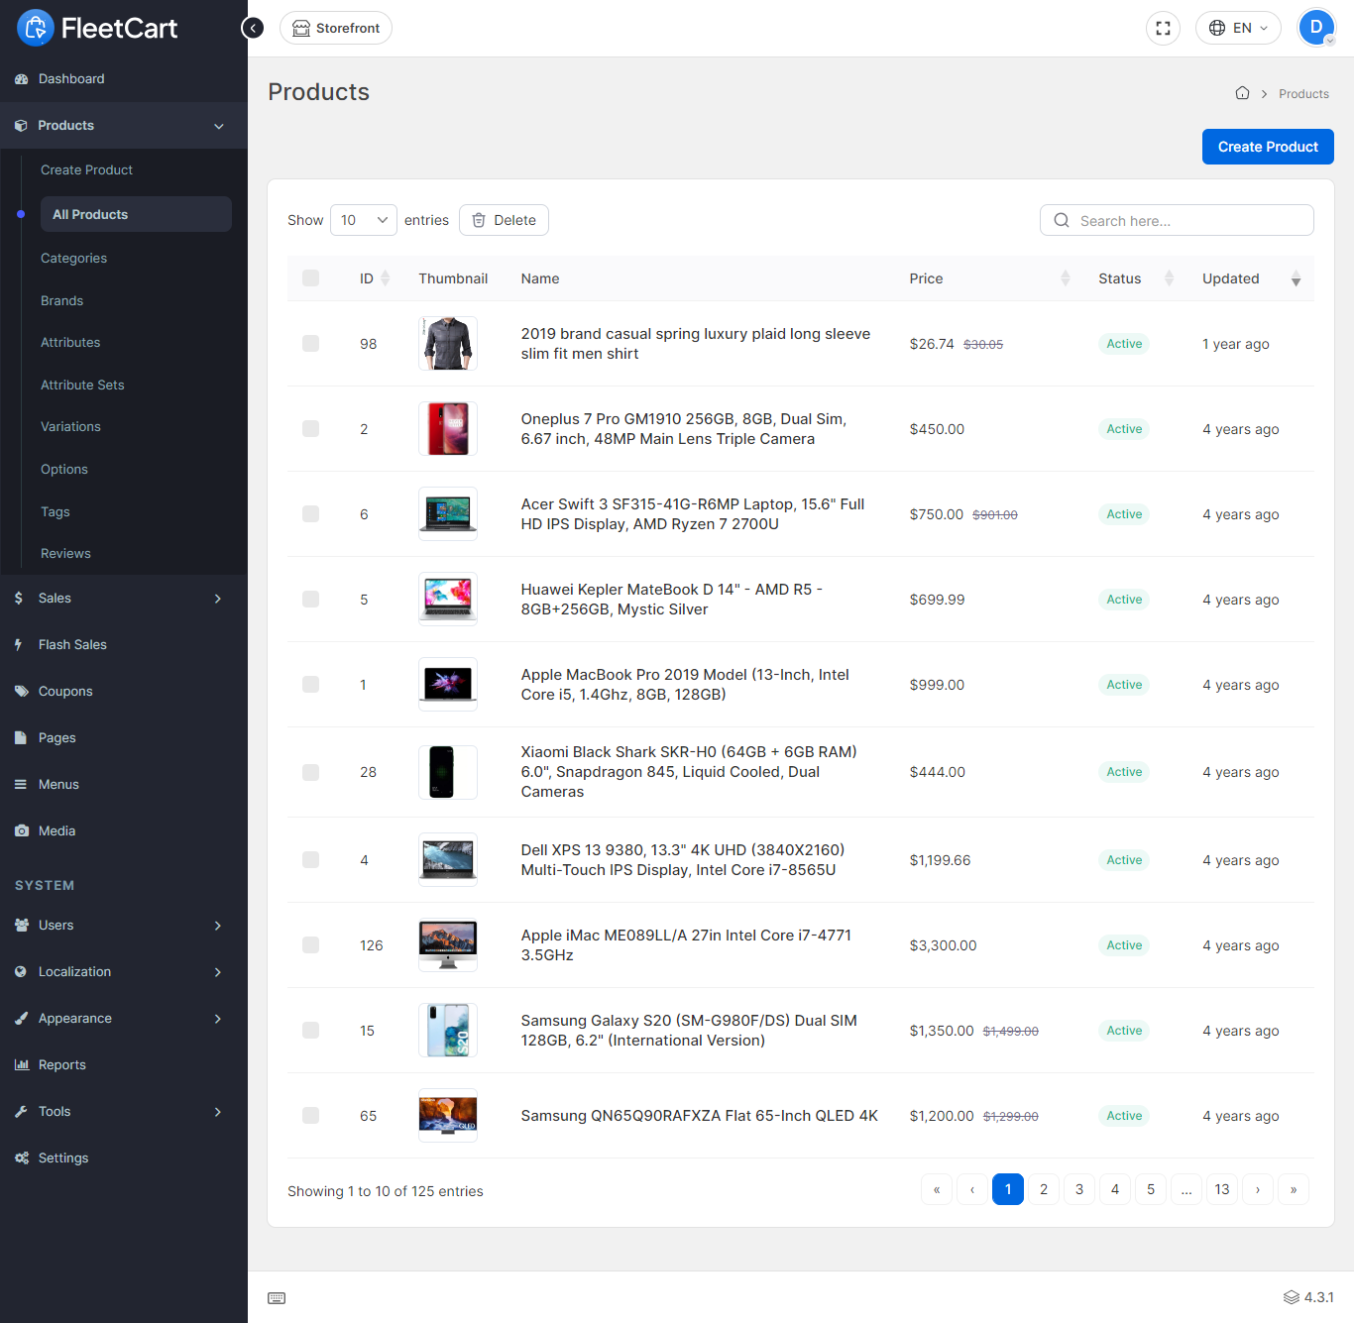Viewport: 1354px width, 1323px height.
Task: Open the user avatar menu
Action: (x=1316, y=28)
